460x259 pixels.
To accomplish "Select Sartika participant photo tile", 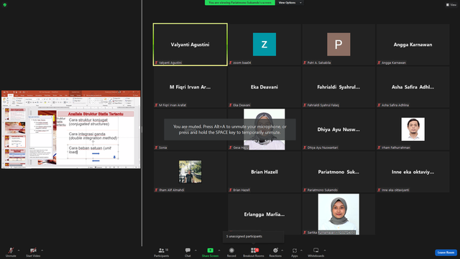I will tap(339, 214).
